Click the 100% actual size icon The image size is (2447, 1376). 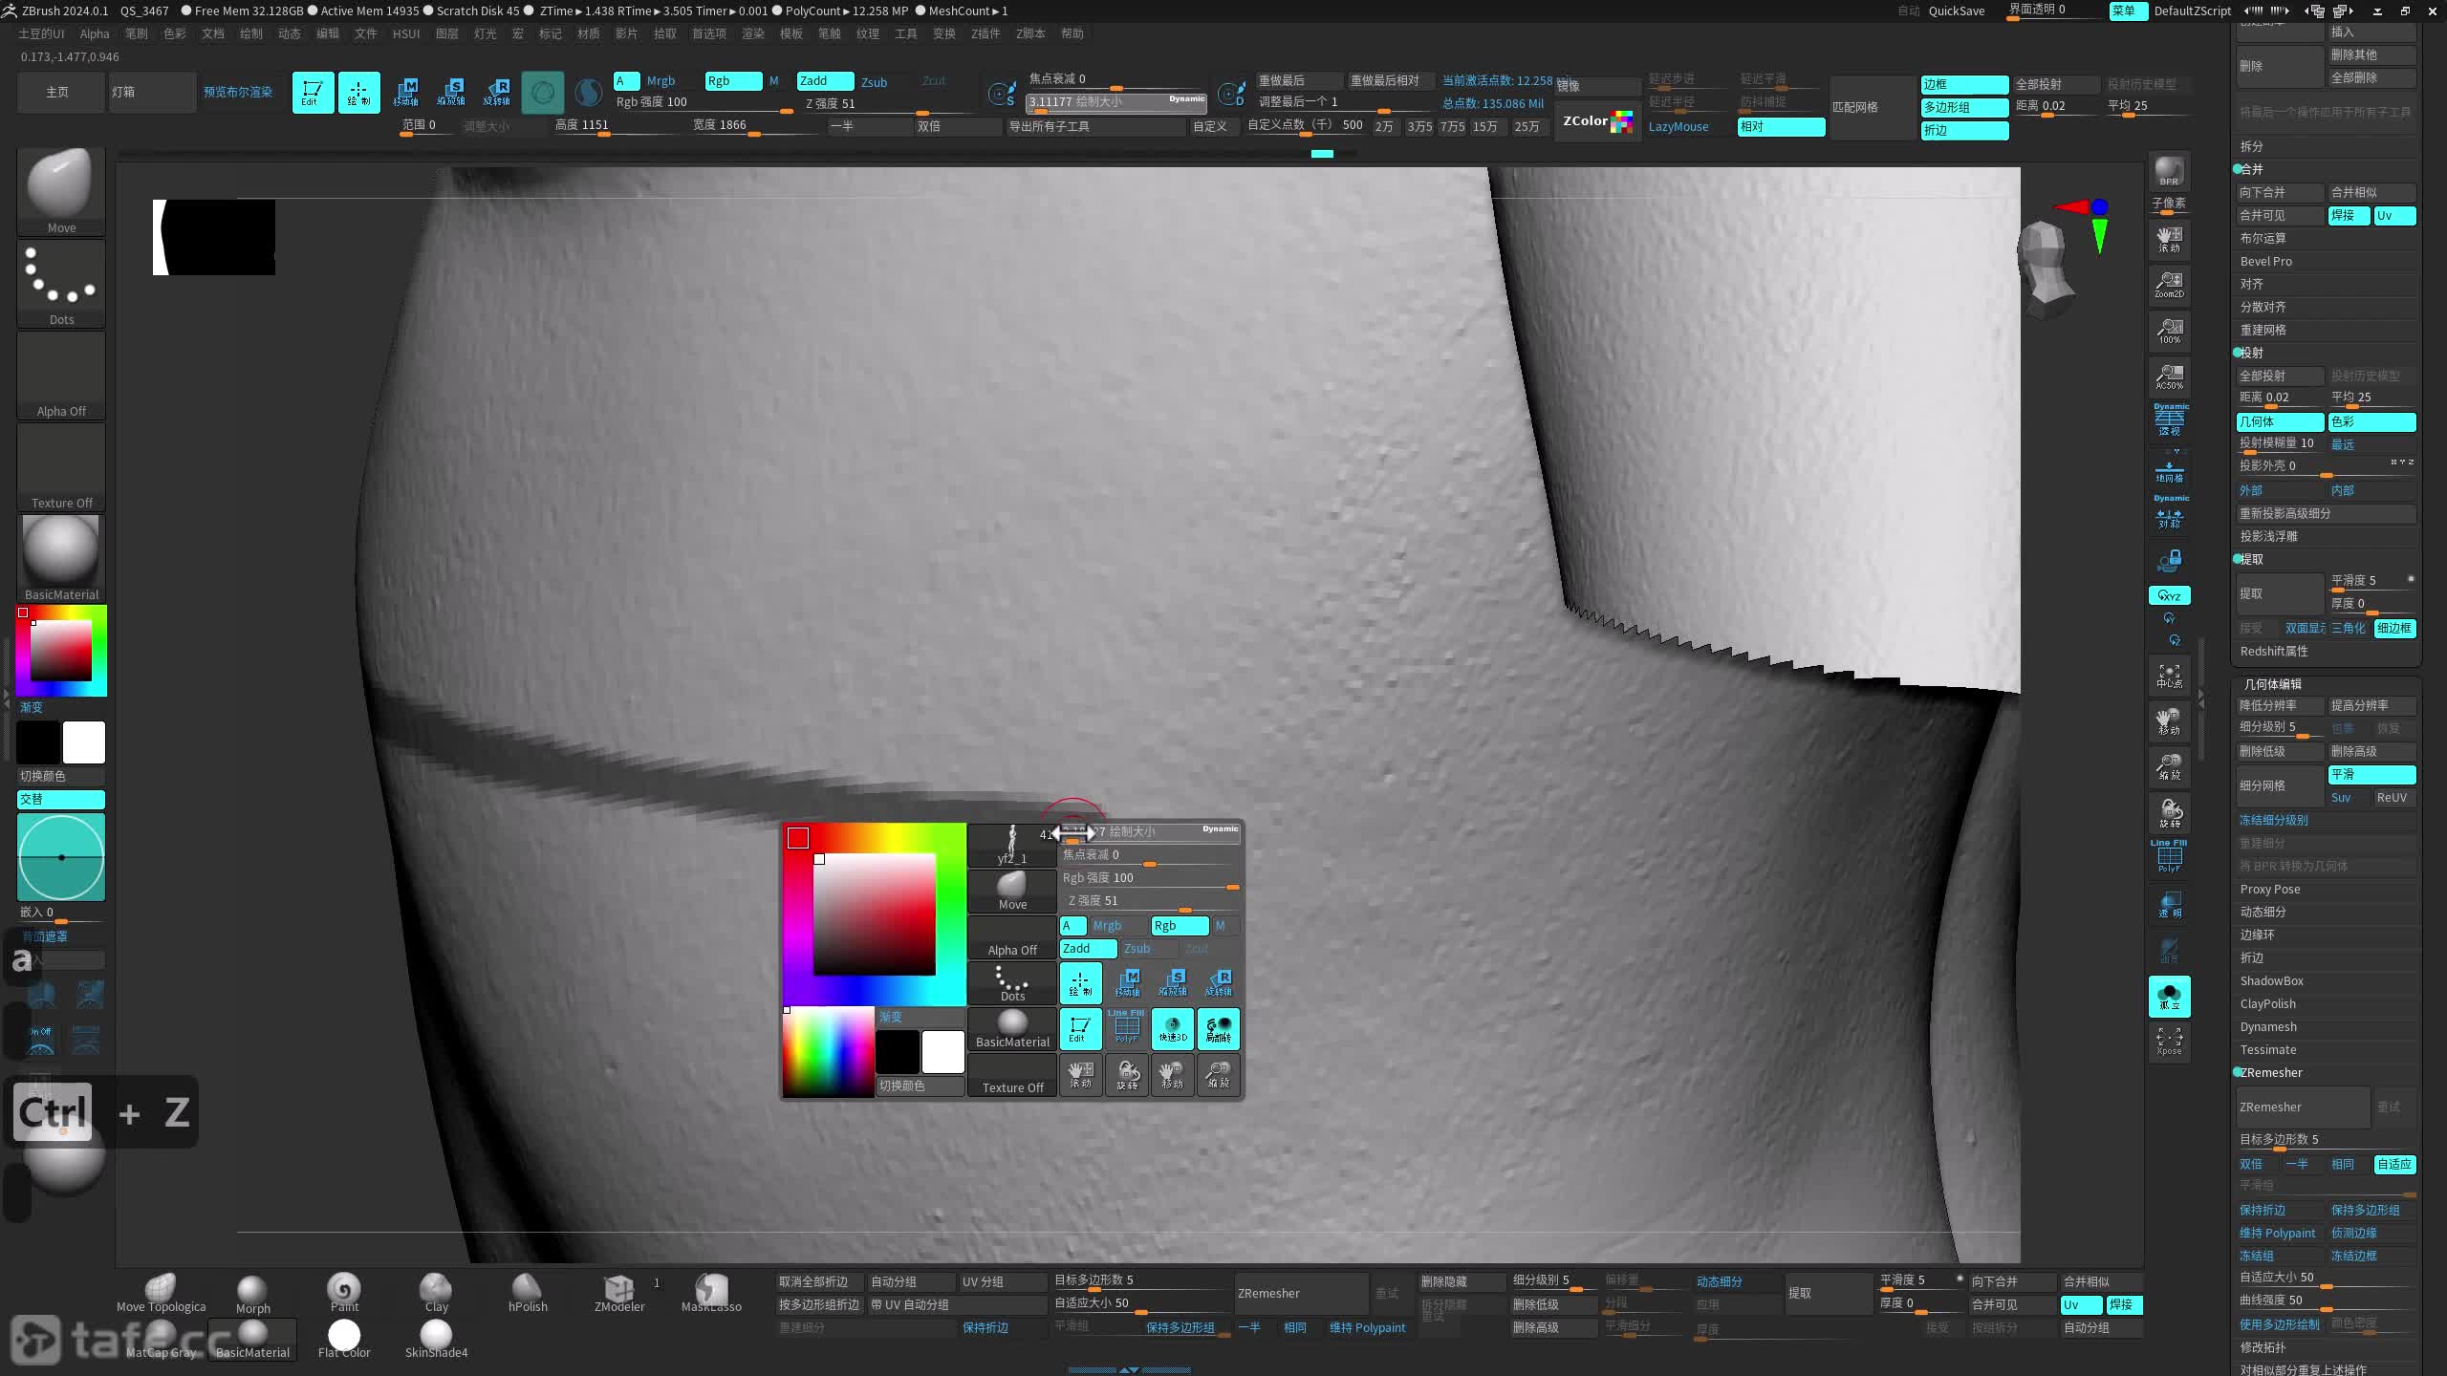2169,331
